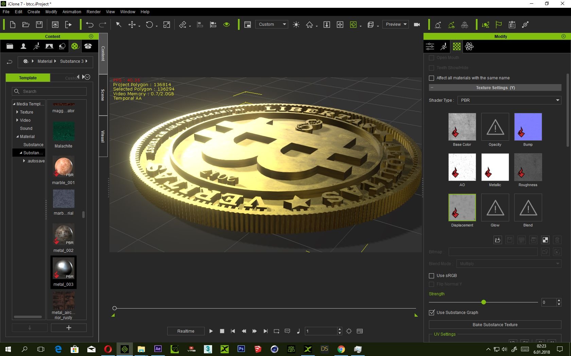Viewport: 571px width, 356px height.
Task: Toggle the green eye visibility icon
Action: pyautogui.click(x=227, y=24)
